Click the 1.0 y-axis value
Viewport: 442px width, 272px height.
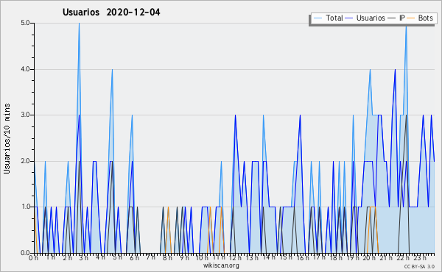pyautogui.click(x=25, y=207)
